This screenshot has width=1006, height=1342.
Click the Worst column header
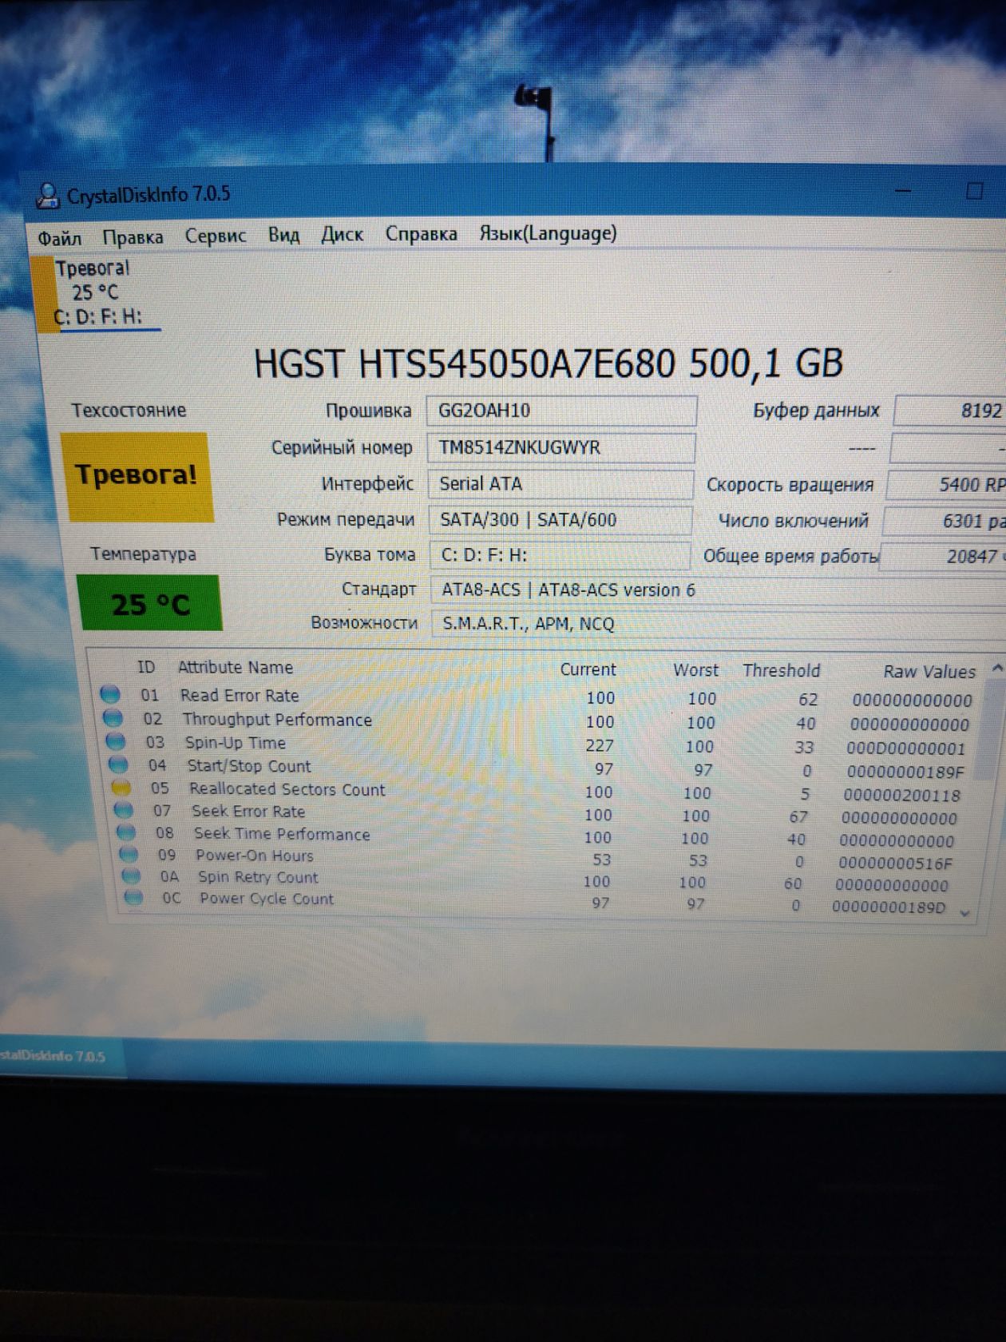point(695,670)
